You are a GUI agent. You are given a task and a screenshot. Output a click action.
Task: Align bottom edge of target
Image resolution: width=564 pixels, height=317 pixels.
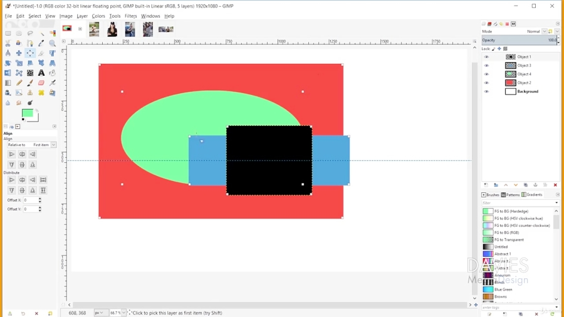tap(33, 165)
